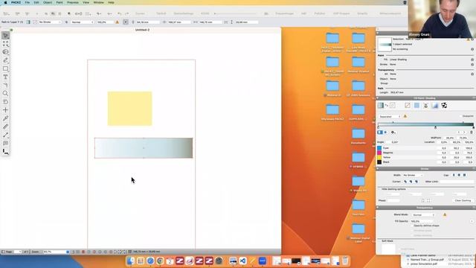Screen dimensions: 476x268
Task: Click info button next to Stroke None
Action: 472,65
